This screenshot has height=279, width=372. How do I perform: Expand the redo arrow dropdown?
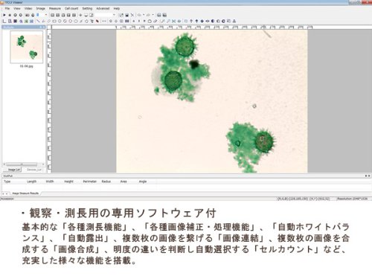[153, 15]
